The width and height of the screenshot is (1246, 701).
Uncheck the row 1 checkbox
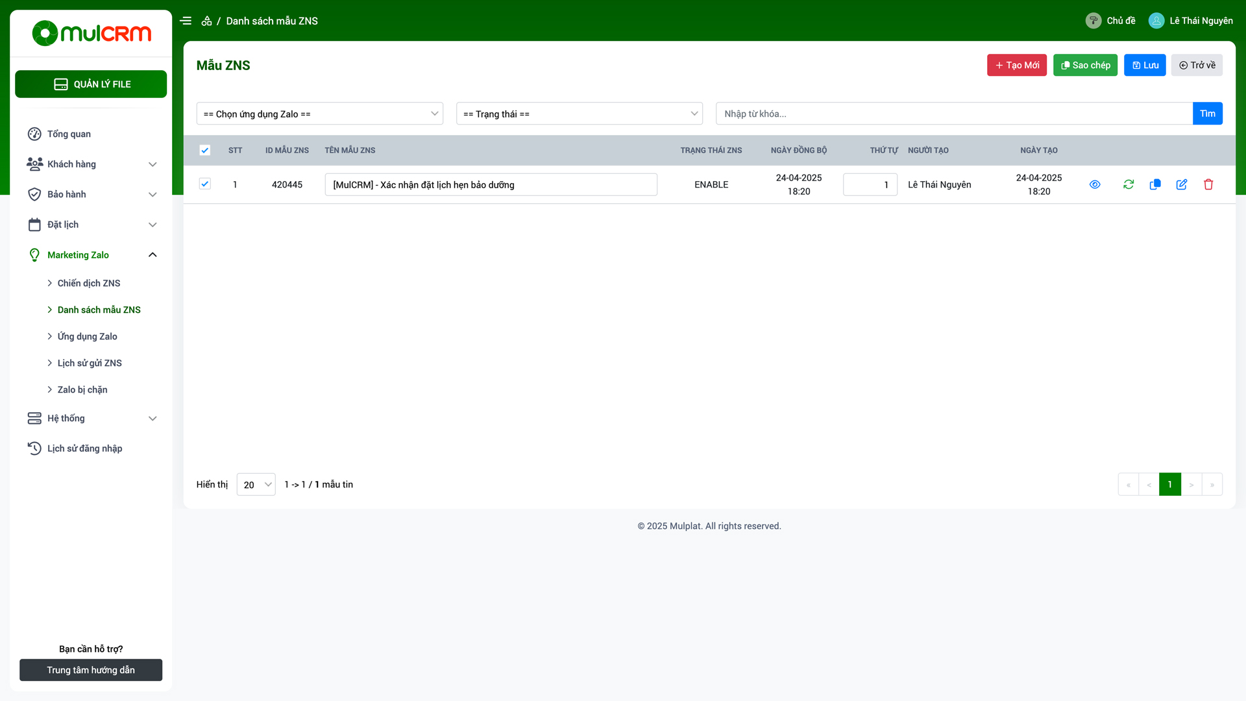point(204,184)
